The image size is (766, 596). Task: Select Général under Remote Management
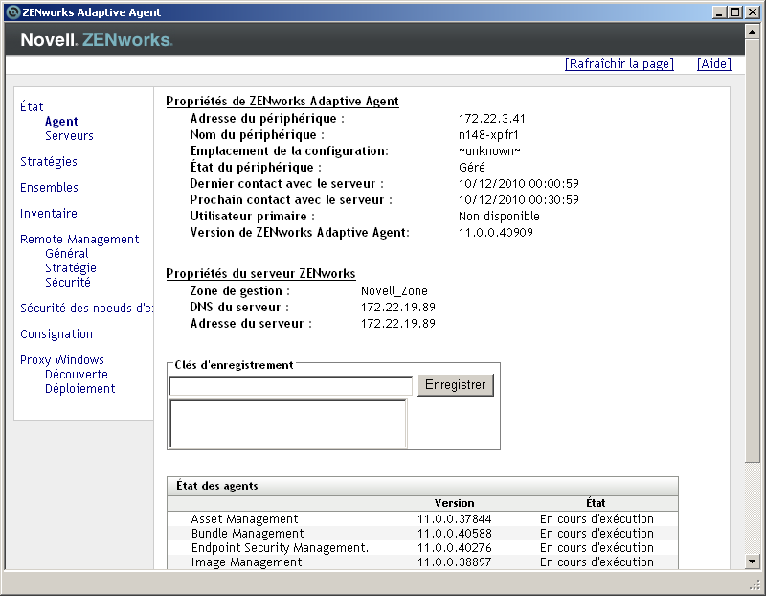tap(65, 253)
